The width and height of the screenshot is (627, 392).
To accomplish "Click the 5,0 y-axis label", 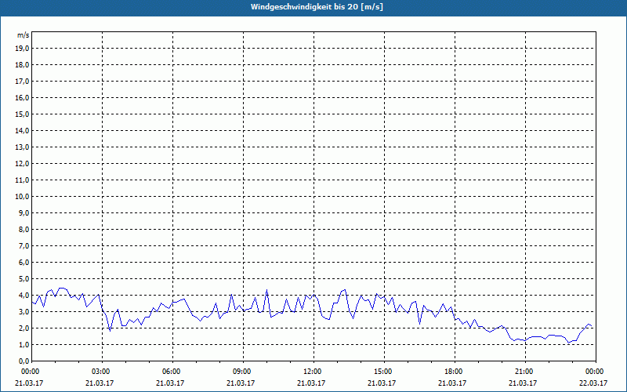I will pos(24,279).
